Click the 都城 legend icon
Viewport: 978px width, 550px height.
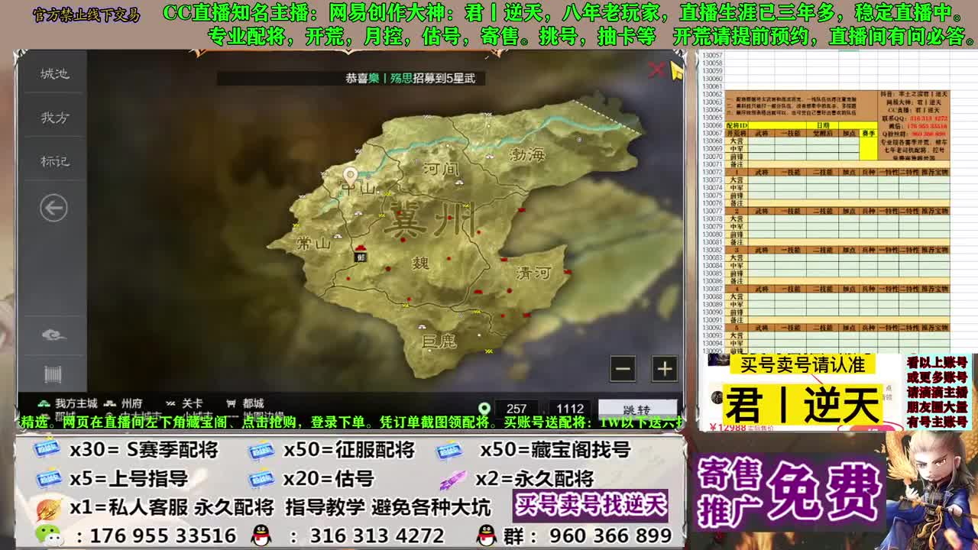click(x=231, y=403)
